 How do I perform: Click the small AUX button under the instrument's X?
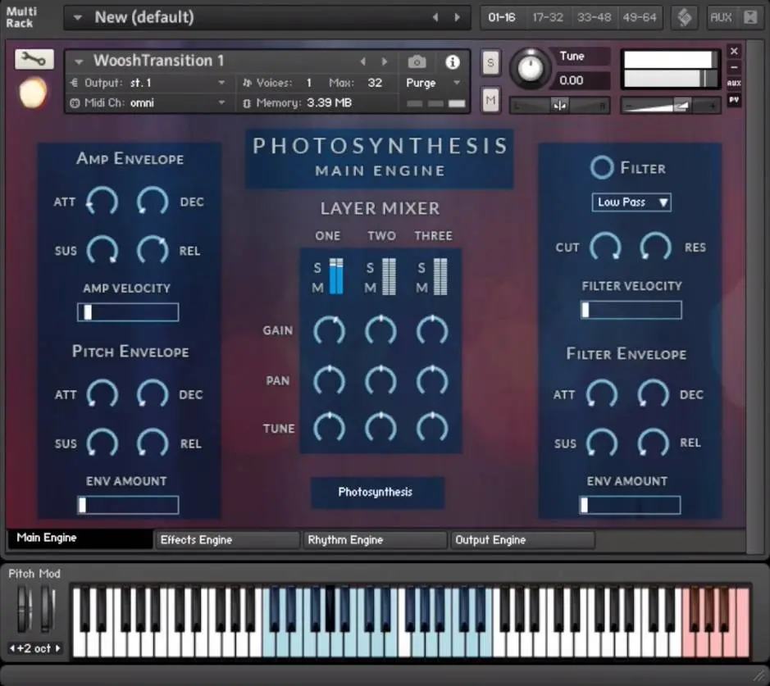tap(734, 83)
